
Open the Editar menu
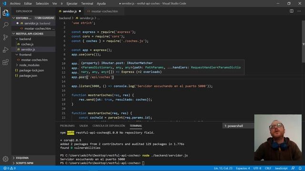[28, 3]
